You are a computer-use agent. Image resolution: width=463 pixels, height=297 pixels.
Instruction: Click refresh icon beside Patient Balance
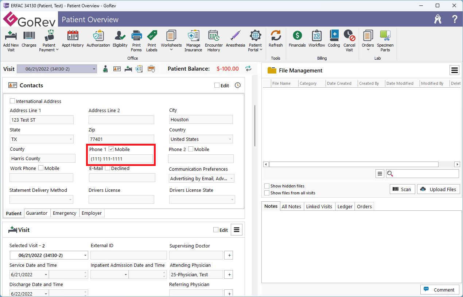[x=248, y=68]
